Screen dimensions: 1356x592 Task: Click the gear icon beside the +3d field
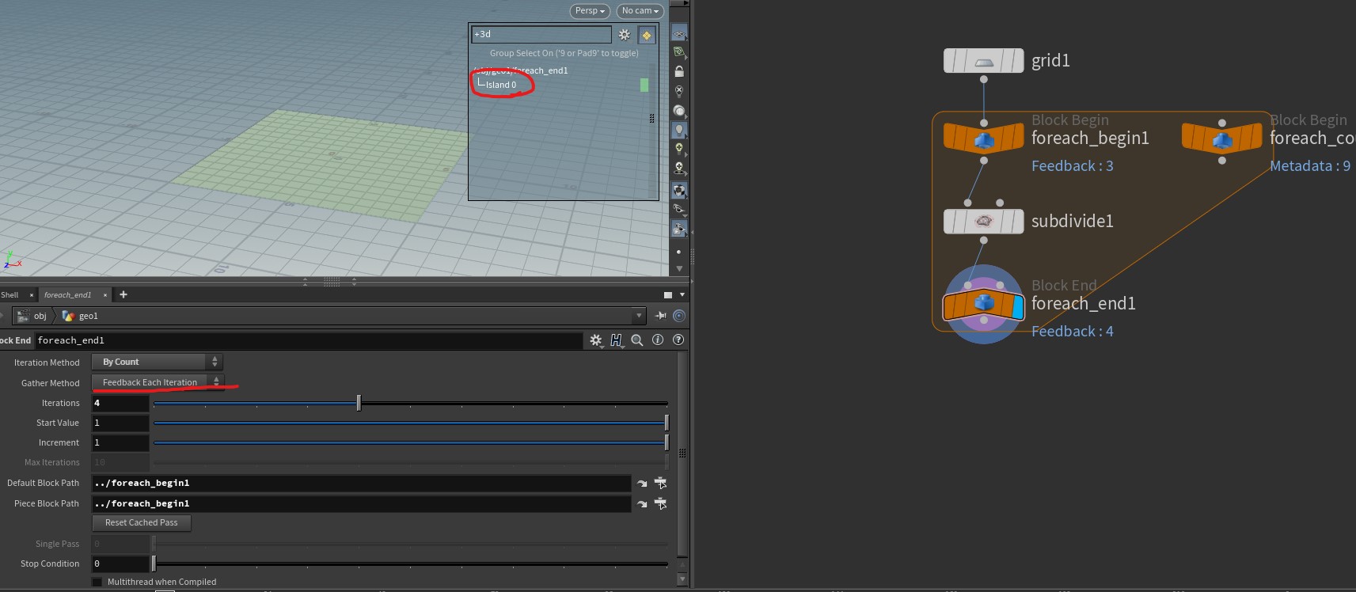tap(625, 35)
